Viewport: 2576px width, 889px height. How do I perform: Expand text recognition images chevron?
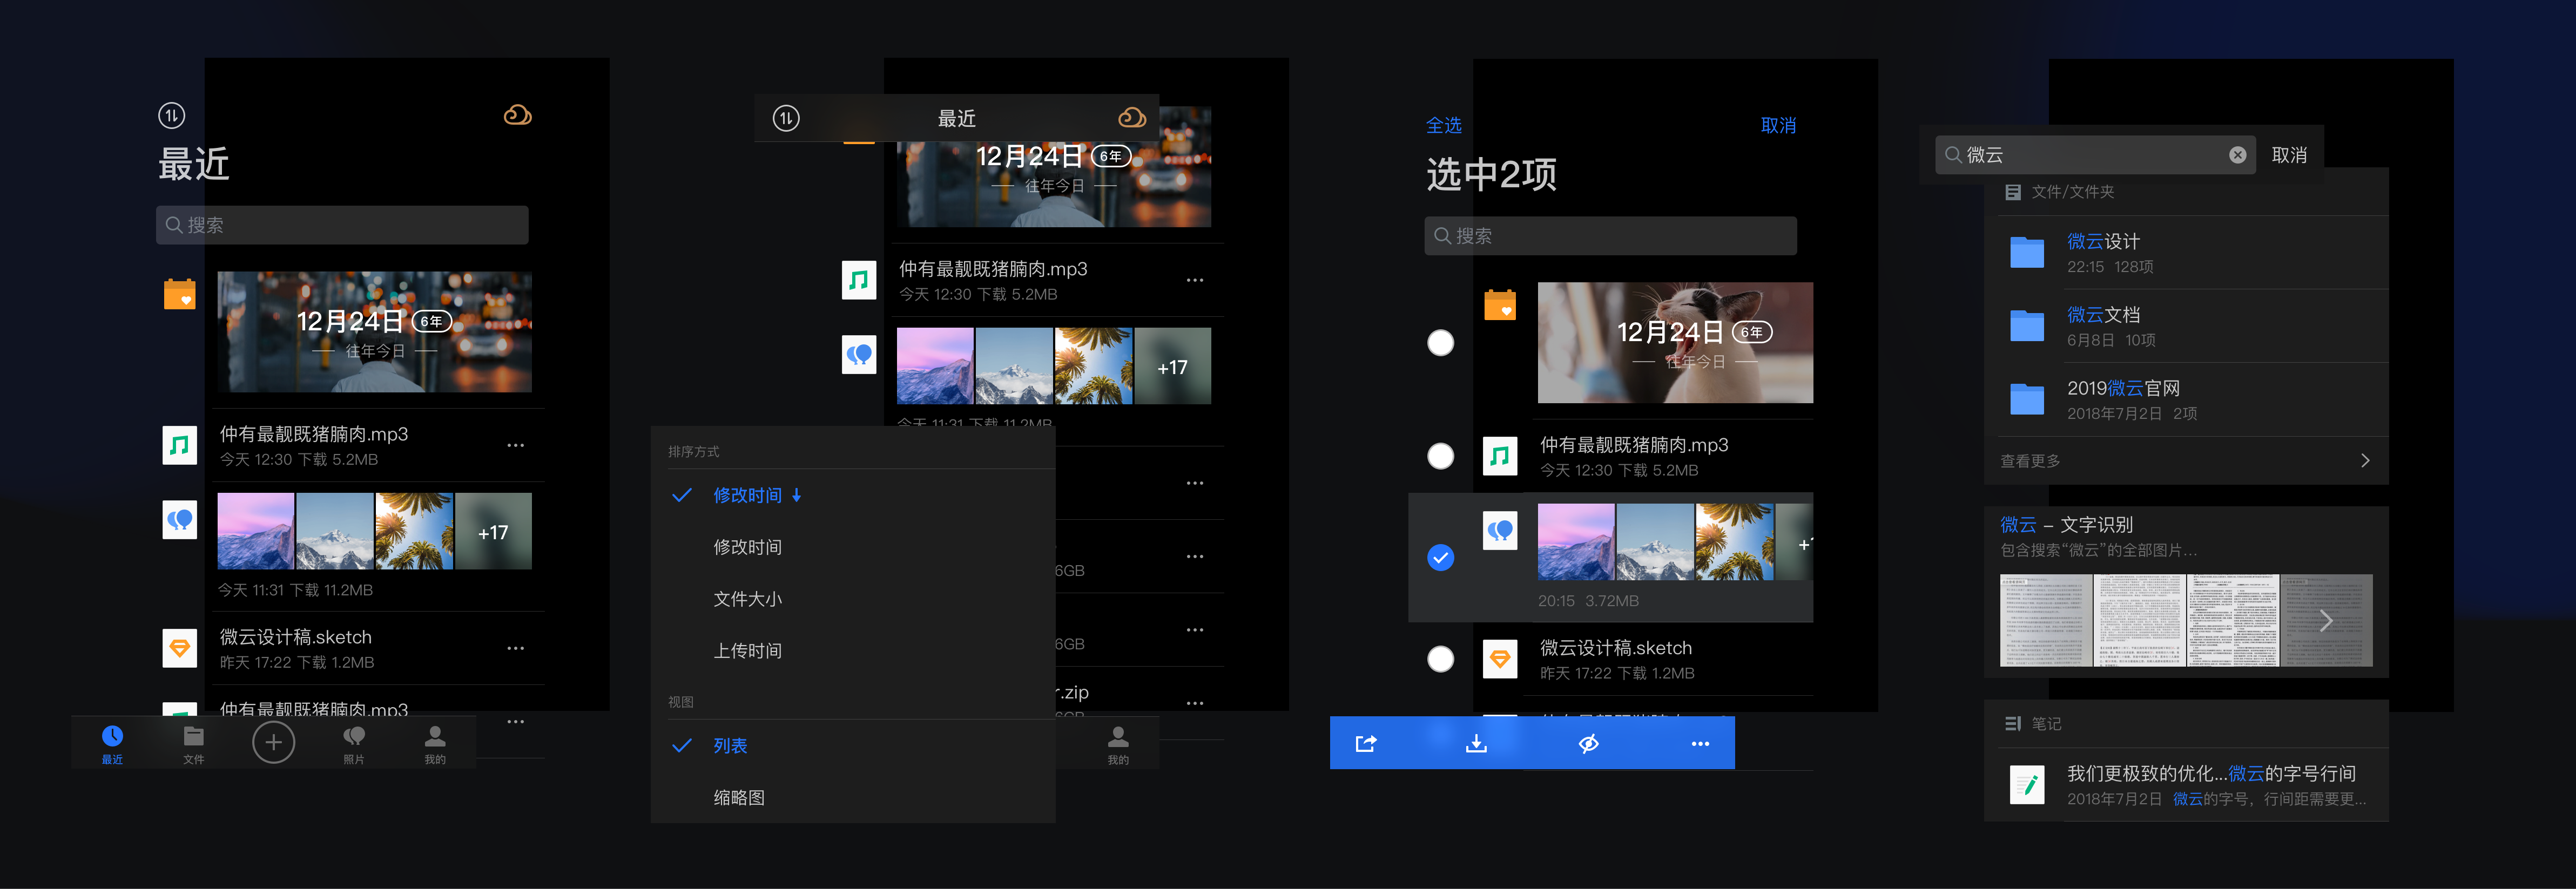pos(2326,621)
